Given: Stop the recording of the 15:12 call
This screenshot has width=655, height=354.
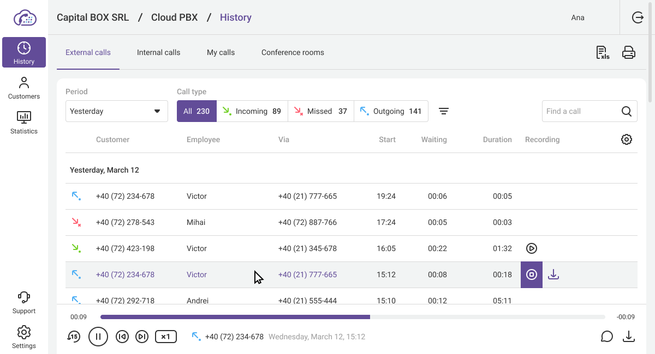Looking at the screenshot, I should (532, 274).
